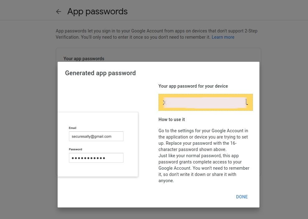Click the paragraph starting Just like your normal password
Viewport: 308px width, 219px height.
coord(204,168)
